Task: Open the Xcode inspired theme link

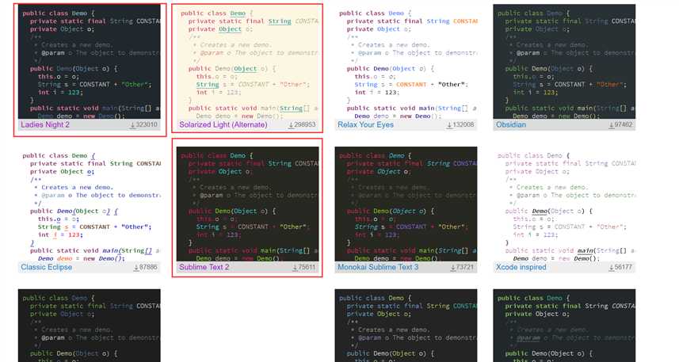Action: point(521,267)
